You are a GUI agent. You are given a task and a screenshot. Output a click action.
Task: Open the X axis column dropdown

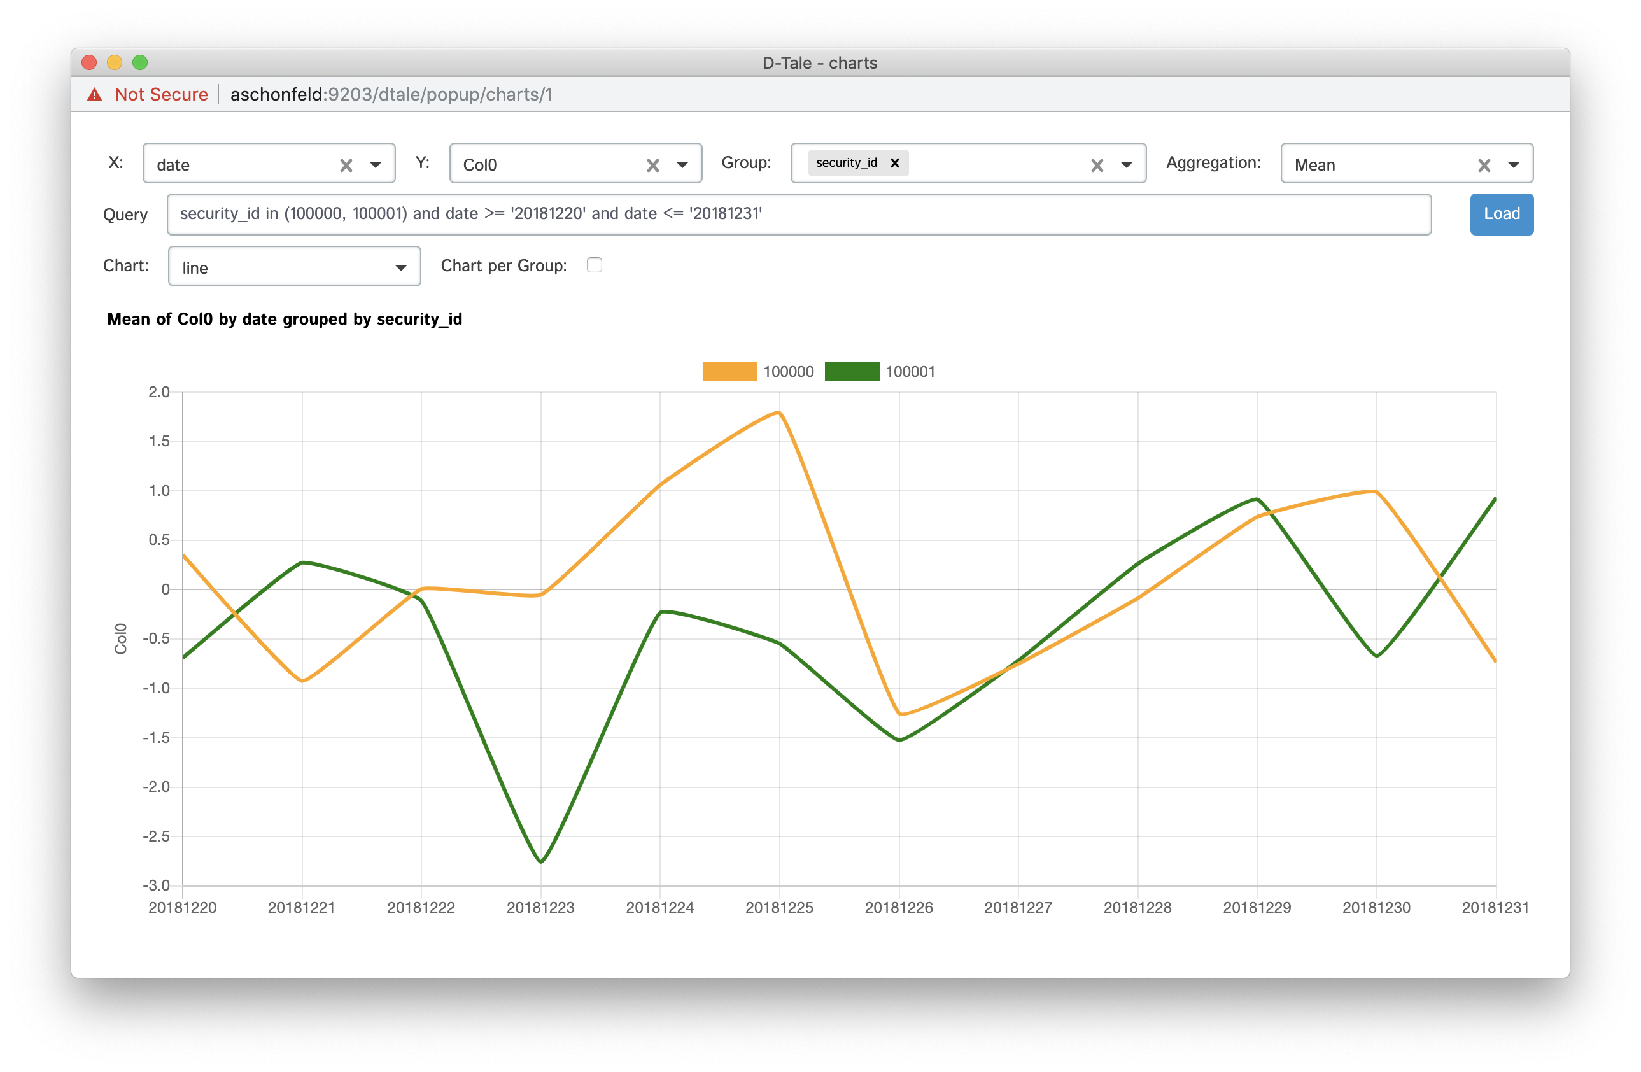point(376,165)
